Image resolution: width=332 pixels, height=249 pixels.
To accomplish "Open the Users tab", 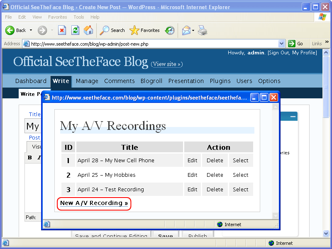I will (x=244, y=81).
